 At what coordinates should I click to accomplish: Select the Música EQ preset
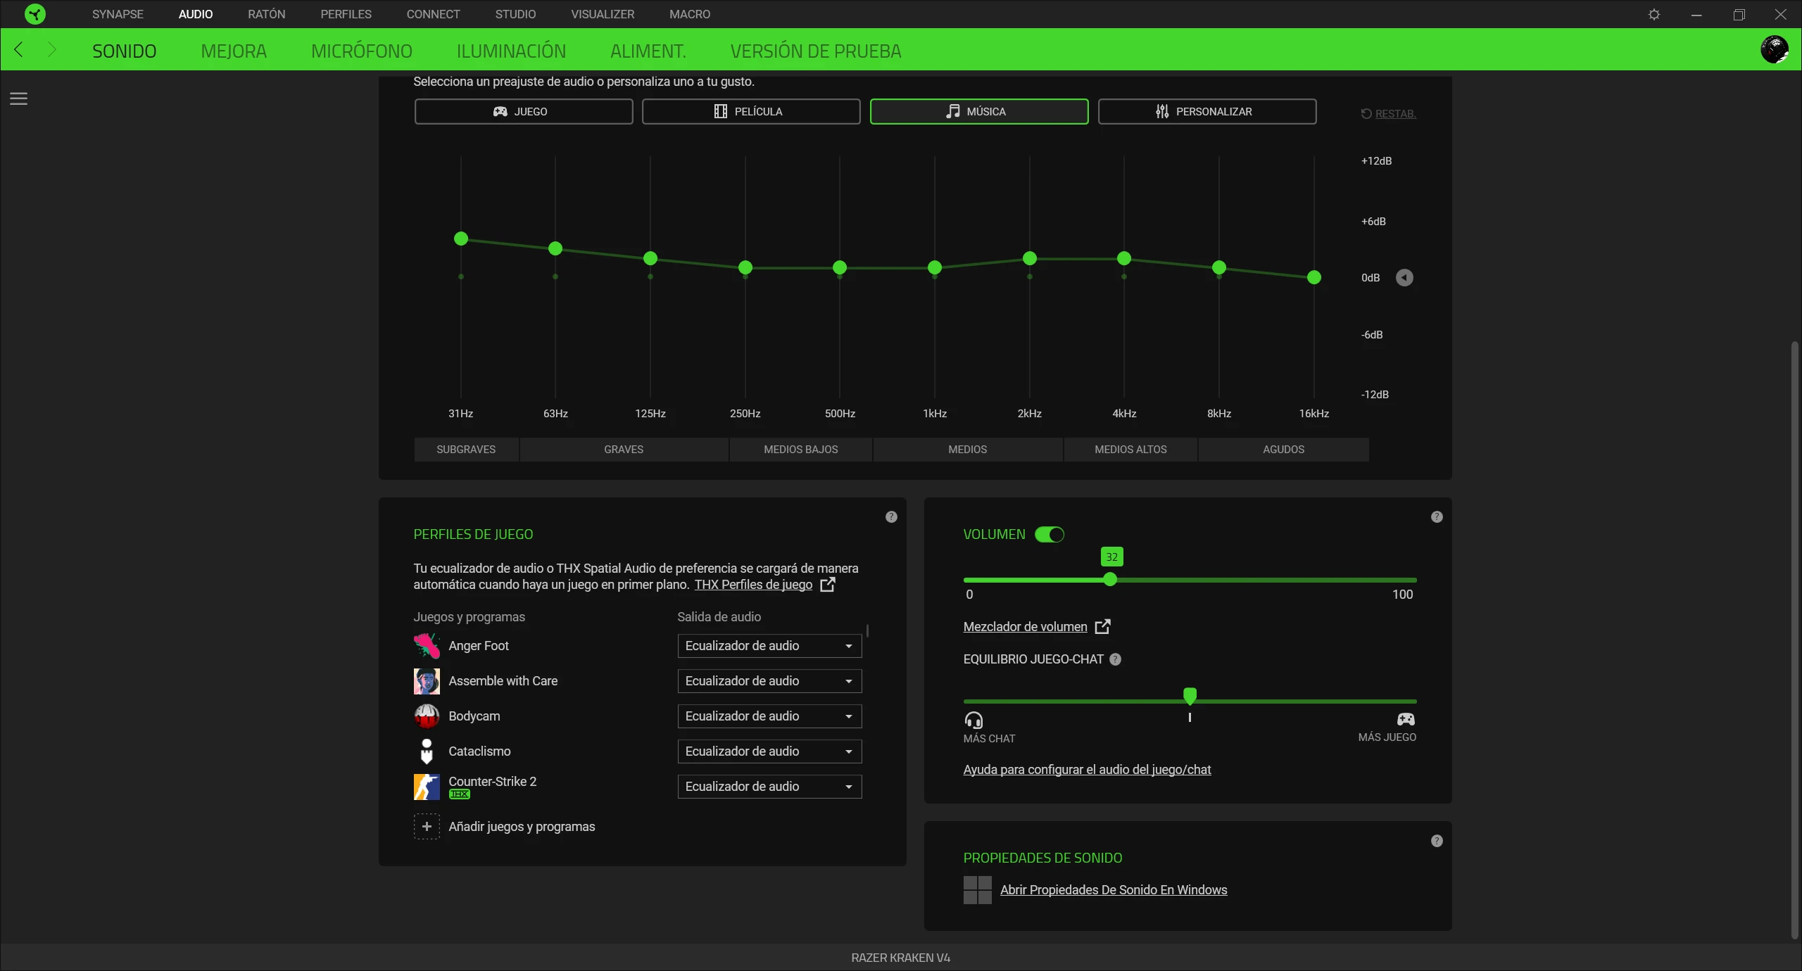[x=979, y=111]
